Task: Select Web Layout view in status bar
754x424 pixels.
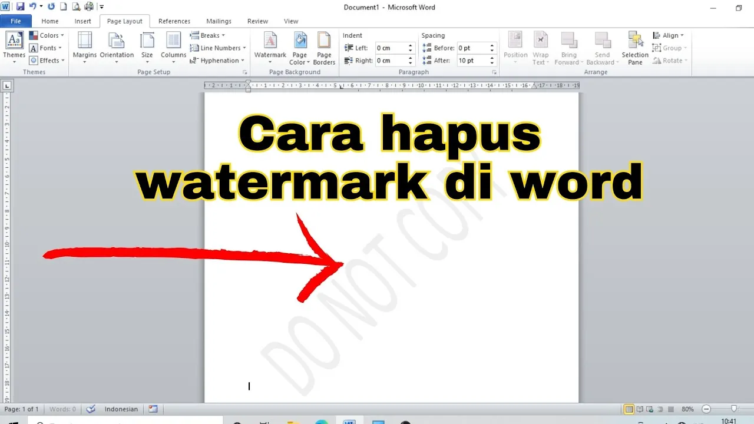Action: (650, 409)
